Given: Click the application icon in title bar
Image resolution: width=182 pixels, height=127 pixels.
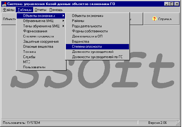Looking at the screenshot, I should click(4, 4).
